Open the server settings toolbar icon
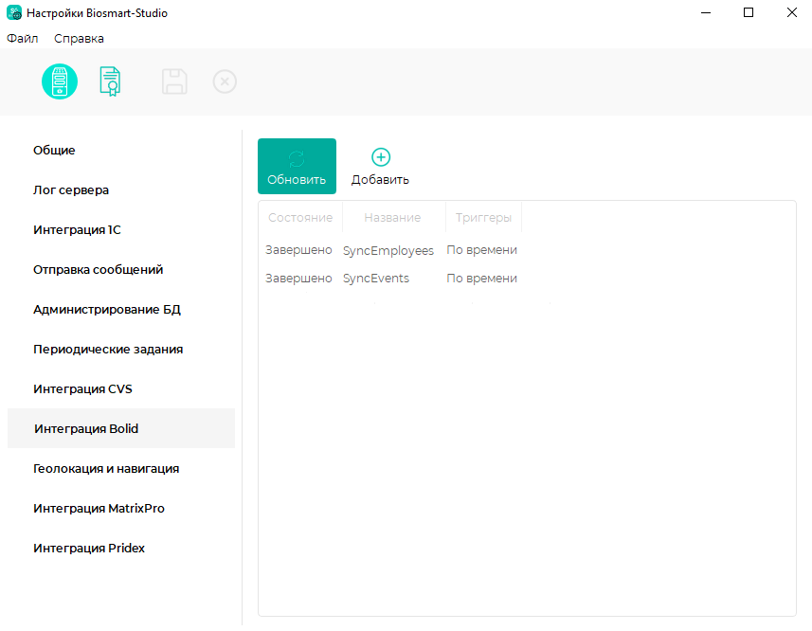Image resolution: width=812 pixels, height=631 pixels. click(60, 81)
